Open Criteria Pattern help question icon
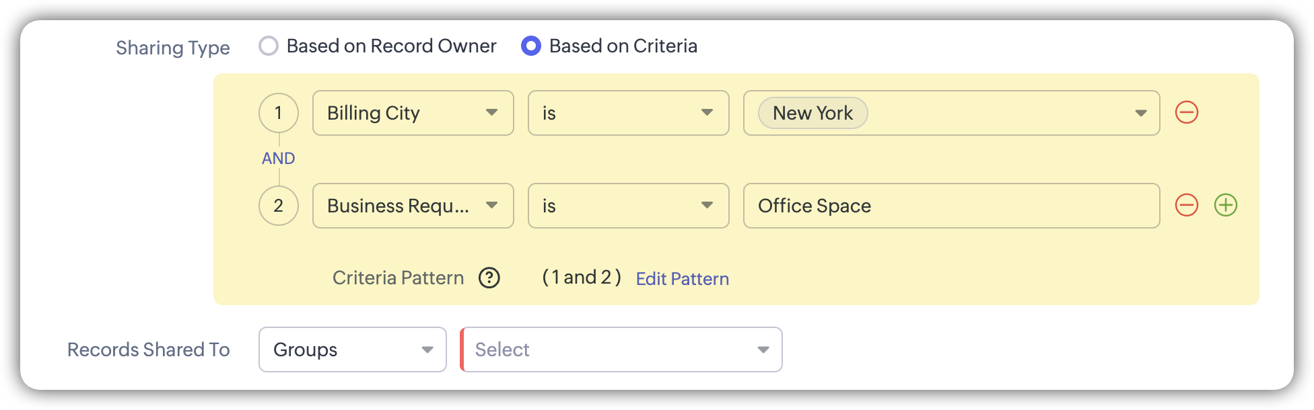The width and height of the screenshot is (1314, 410). point(489,278)
